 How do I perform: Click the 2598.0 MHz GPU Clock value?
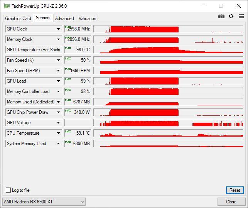point(78,29)
